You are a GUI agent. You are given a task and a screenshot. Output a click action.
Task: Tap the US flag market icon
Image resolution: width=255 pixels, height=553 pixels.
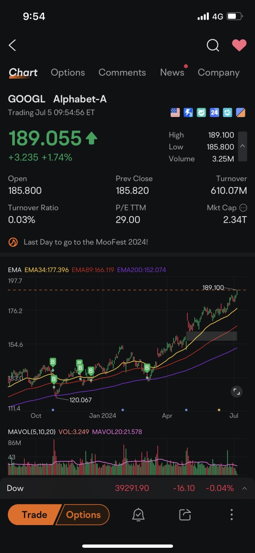[x=175, y=113]
